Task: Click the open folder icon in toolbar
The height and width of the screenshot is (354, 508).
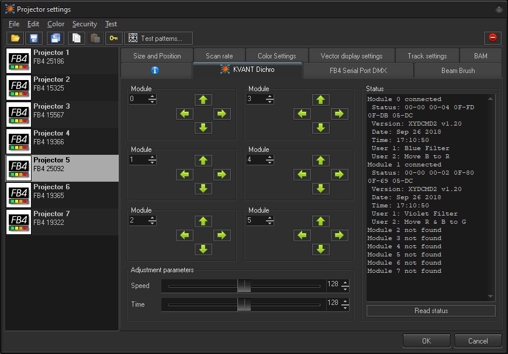Action: 15,38
